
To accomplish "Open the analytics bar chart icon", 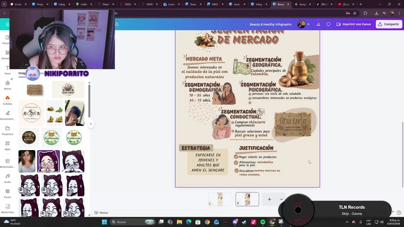I will point(318,24).
